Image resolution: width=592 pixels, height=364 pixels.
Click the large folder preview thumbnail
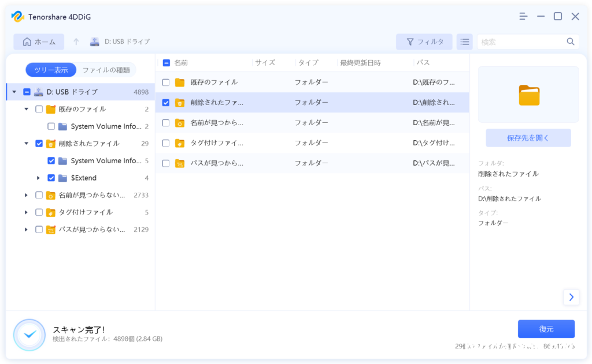[528, 95]
